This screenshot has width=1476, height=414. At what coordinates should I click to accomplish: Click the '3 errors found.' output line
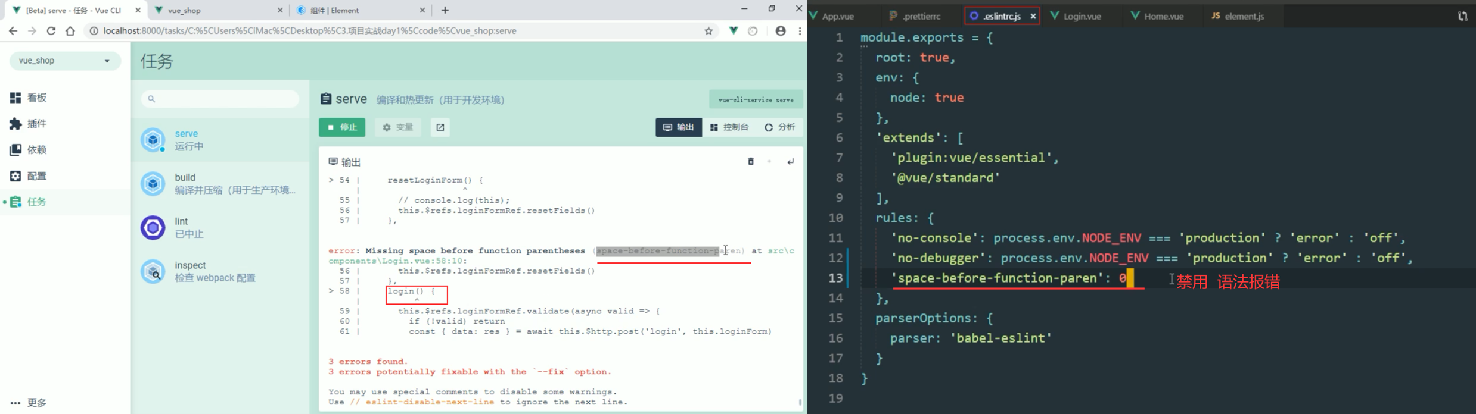(x=368, y=362)
